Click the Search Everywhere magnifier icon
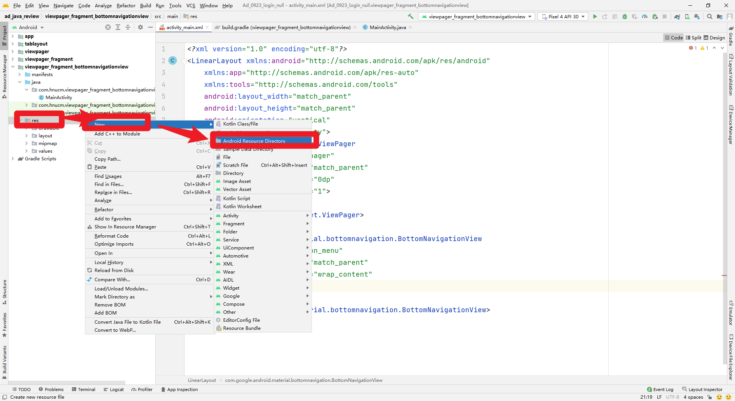 [x=710, y=16]
